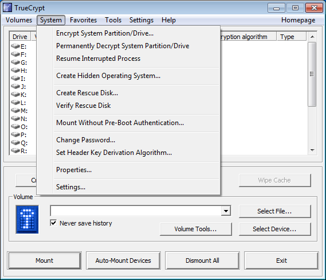
Task: Select the E: drive icon
Action: [15, 46]
